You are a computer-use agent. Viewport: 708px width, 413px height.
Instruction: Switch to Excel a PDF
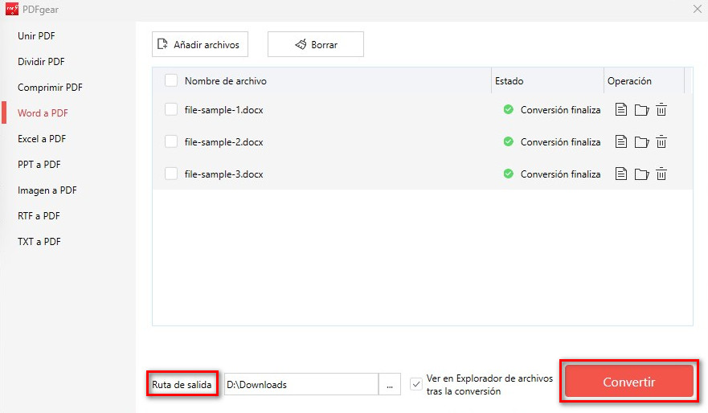click(x=42, y=138)
